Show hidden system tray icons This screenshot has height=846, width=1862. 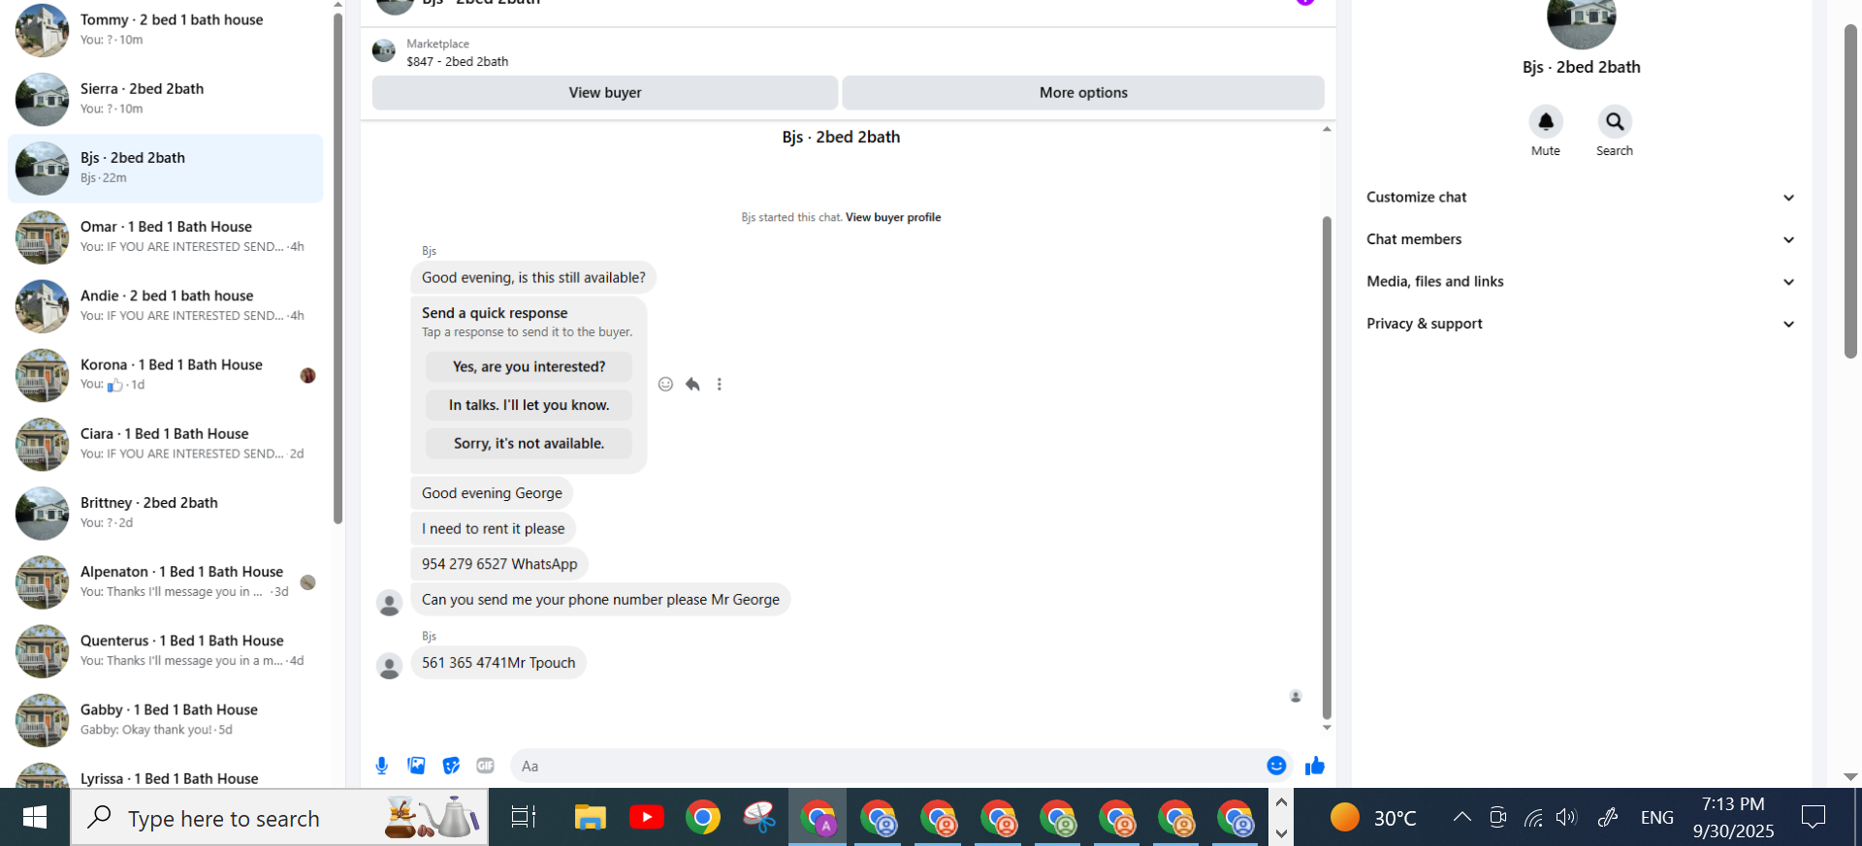[x=1461, y=817]
